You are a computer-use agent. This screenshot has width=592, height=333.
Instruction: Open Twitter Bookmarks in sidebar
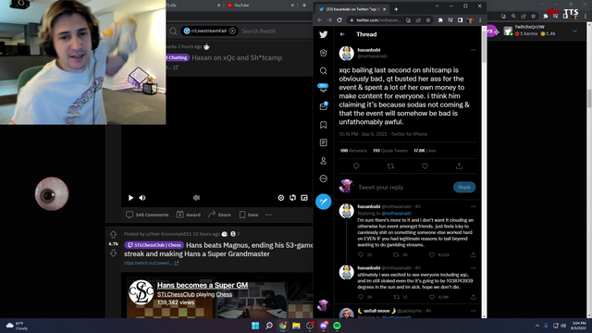(x=323, y=125)
